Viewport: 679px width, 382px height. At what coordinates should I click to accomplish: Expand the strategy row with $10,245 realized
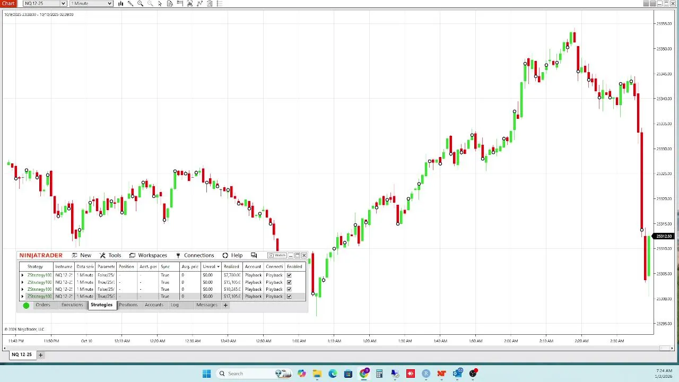click(22, 289)
